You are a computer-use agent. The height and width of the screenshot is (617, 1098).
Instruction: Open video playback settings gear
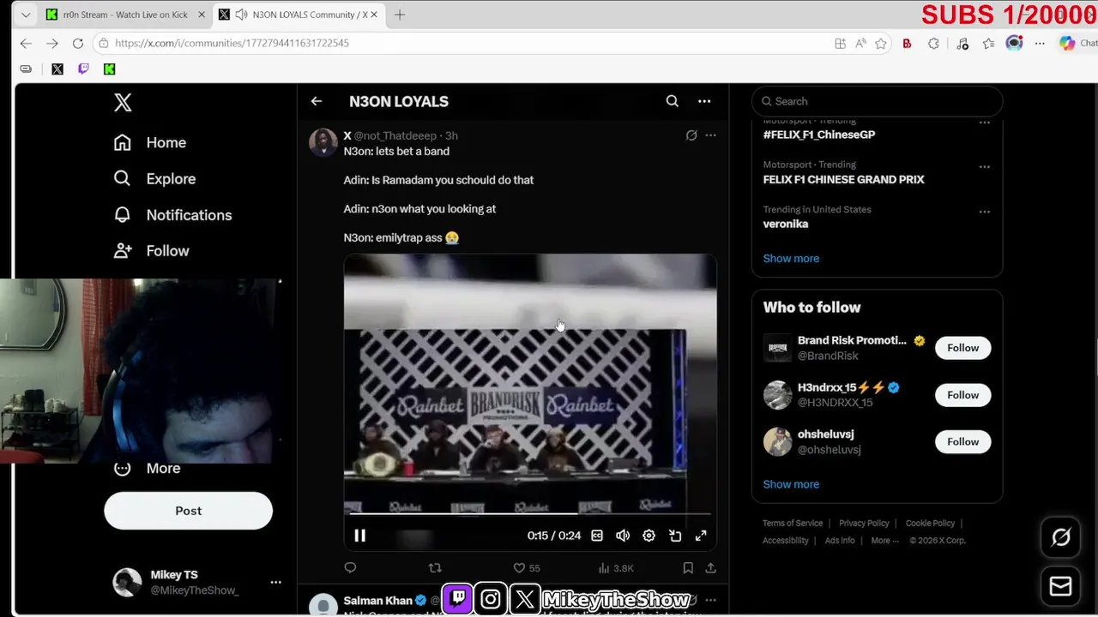pos(649,536)
